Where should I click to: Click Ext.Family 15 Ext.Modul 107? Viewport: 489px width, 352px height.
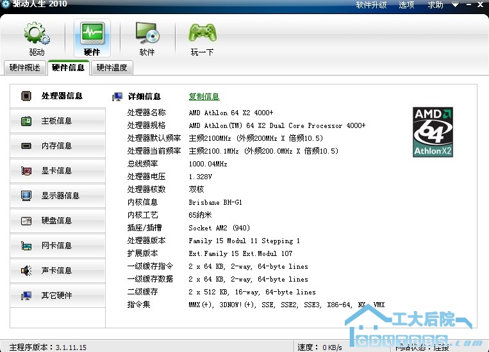pyautogui.click(x=240, y=253)
